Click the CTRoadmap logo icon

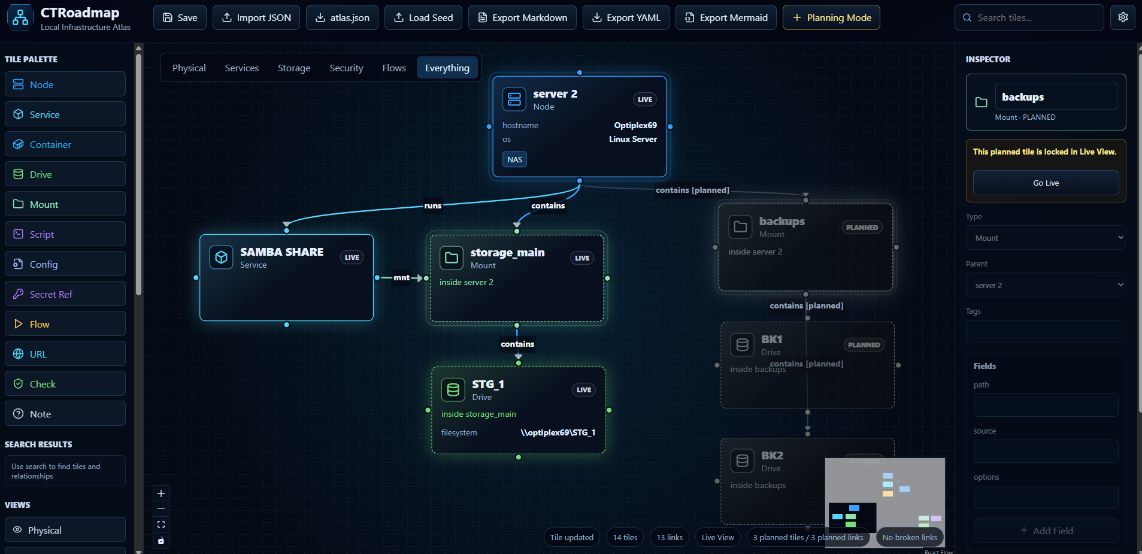coord(20,18)
